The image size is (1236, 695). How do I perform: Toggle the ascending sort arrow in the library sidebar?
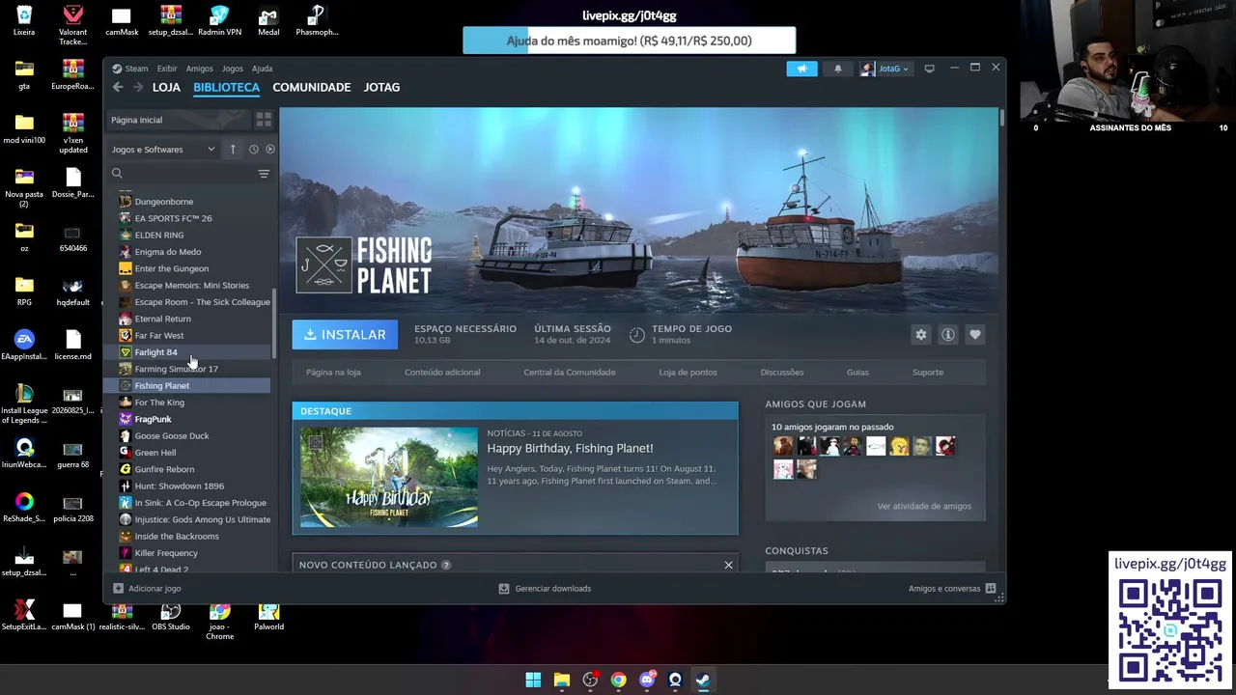tap(233, 150)
